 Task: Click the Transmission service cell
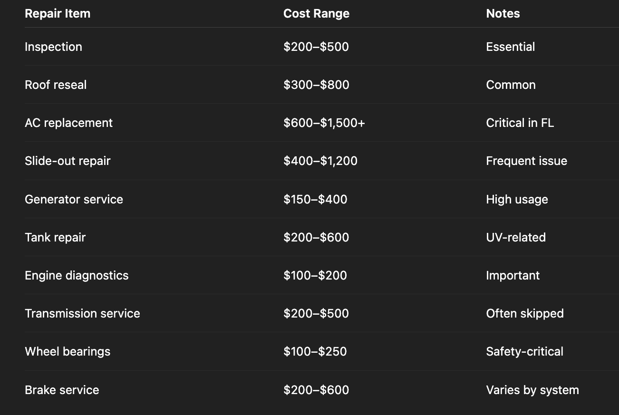pos(82,313)
